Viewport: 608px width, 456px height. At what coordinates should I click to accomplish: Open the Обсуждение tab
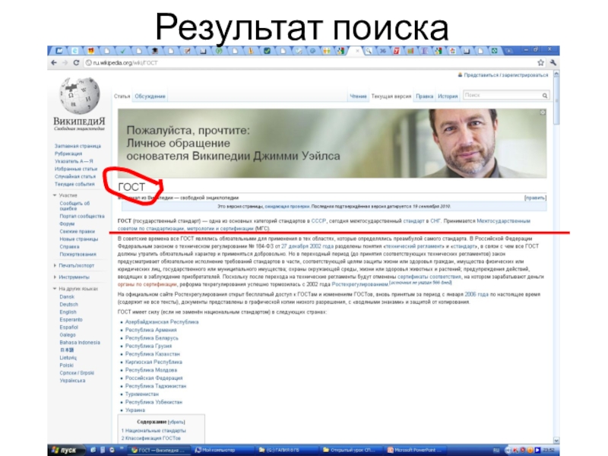pos(150,97)
